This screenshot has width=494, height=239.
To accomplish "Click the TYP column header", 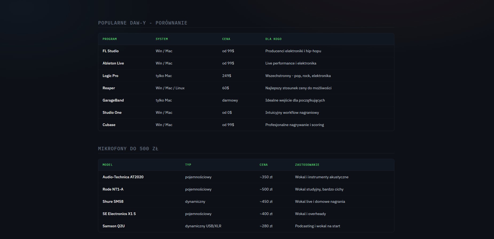I will pos(188,165).
